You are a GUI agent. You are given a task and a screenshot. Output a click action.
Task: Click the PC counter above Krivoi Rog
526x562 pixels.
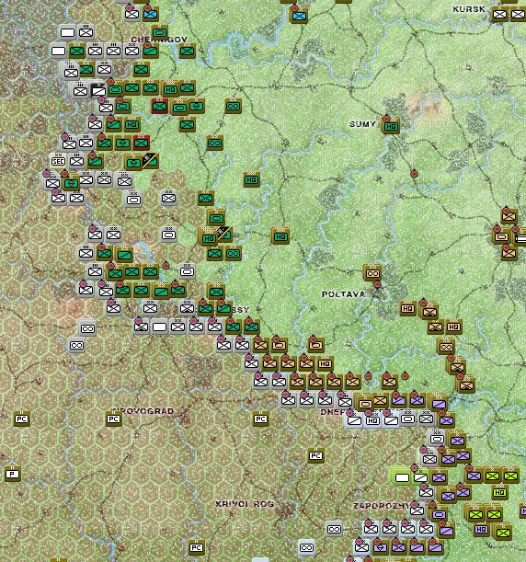tap(315, 455)
